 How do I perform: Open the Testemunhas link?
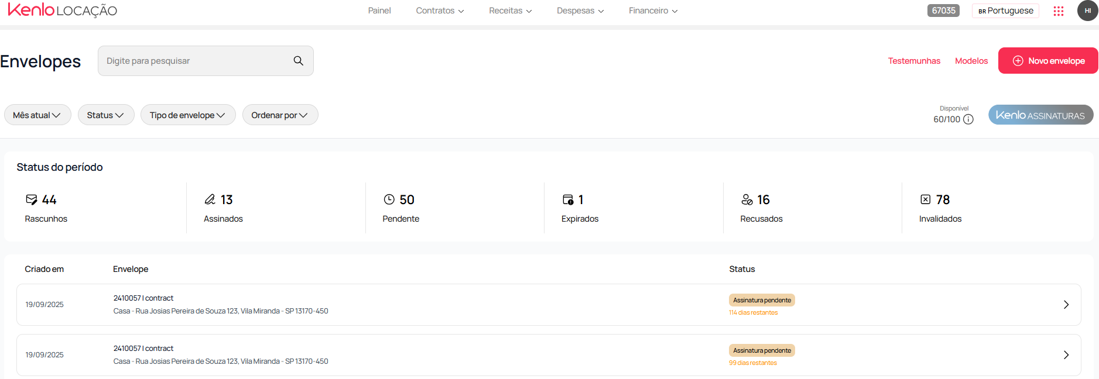[914, 61]
